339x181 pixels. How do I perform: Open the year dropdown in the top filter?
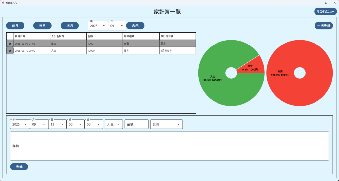[98, 26]
